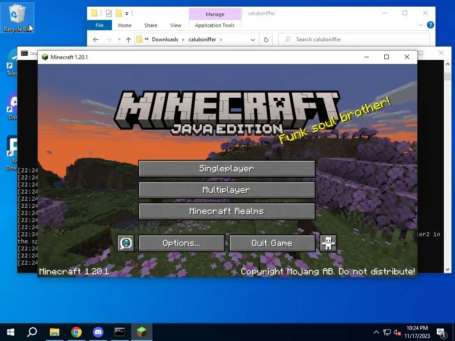This screenshot has height=341, width=455.
Task: Click the console window title icon
Action: pos(24,53)
